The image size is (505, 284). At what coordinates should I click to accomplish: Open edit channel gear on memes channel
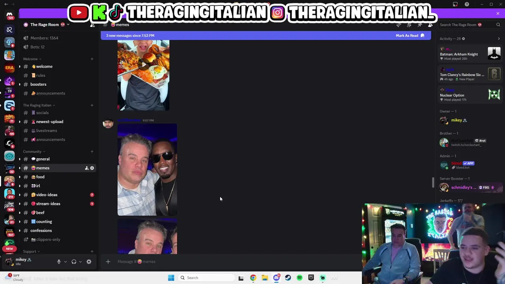coord(92,168)
